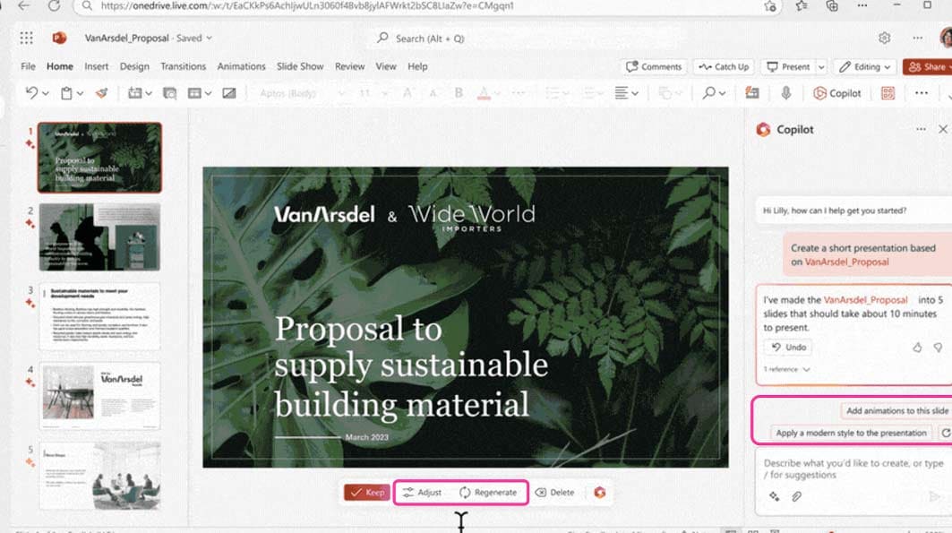This screenshot has width=952, height=533.
Task: Open the Review tab
Action: 349,66
